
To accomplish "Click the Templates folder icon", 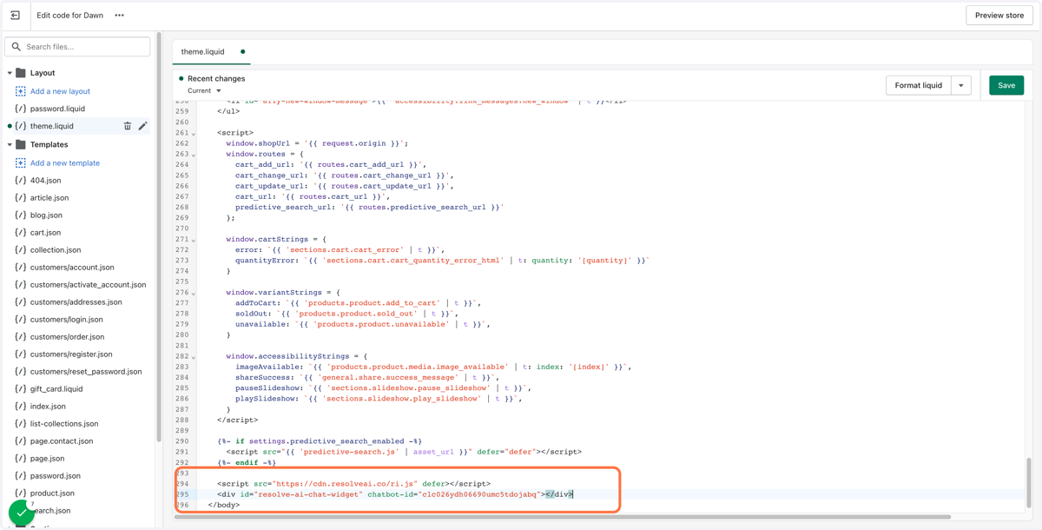I will [21, 144].
